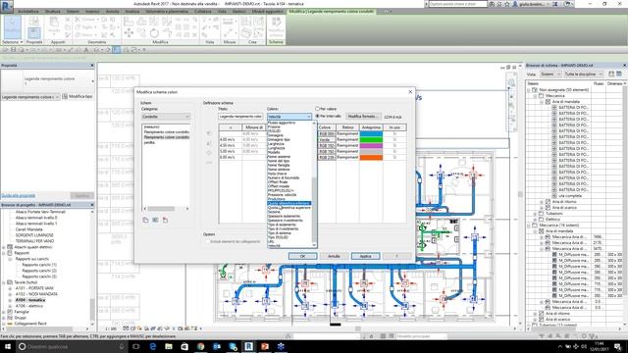Open the Struttura ribbon tab
Viewport: 628px width, 353px height.
click(x=53, y=12)
